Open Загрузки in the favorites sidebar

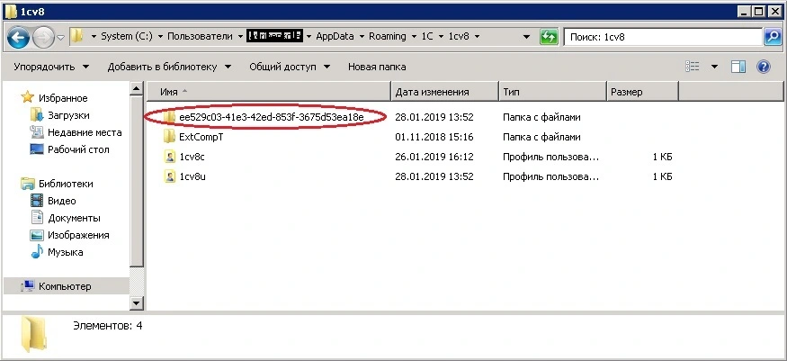(68, 115)
